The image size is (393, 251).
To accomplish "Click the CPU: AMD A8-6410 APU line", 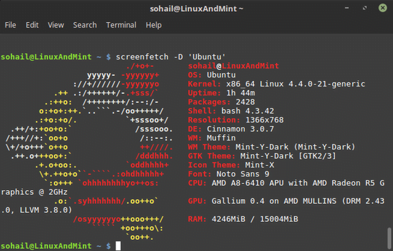I will tap(286, 183).
